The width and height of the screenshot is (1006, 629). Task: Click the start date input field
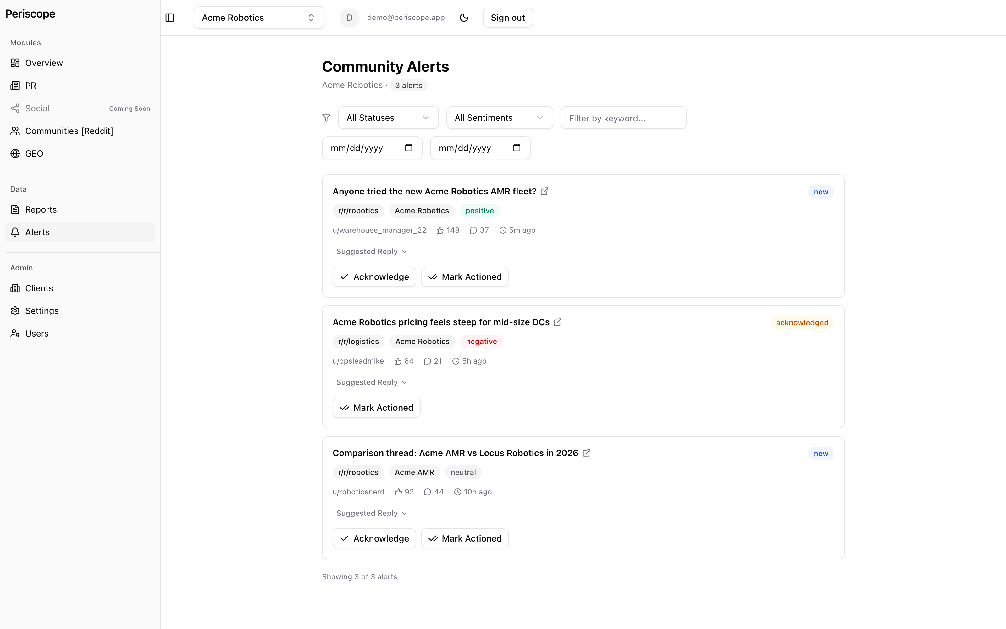(x=372, y=148)
